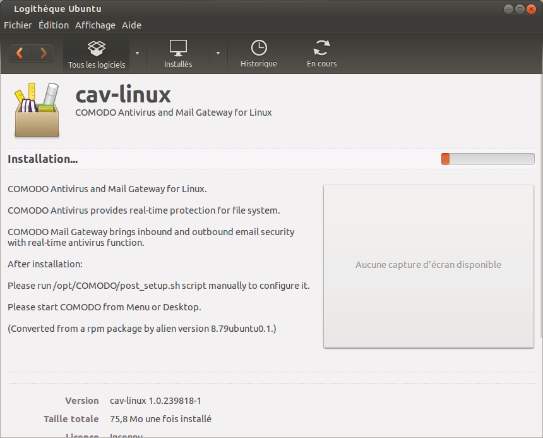543x438 pixels.
Task: Click the alien version conversion note
Action: pos(142,329)
